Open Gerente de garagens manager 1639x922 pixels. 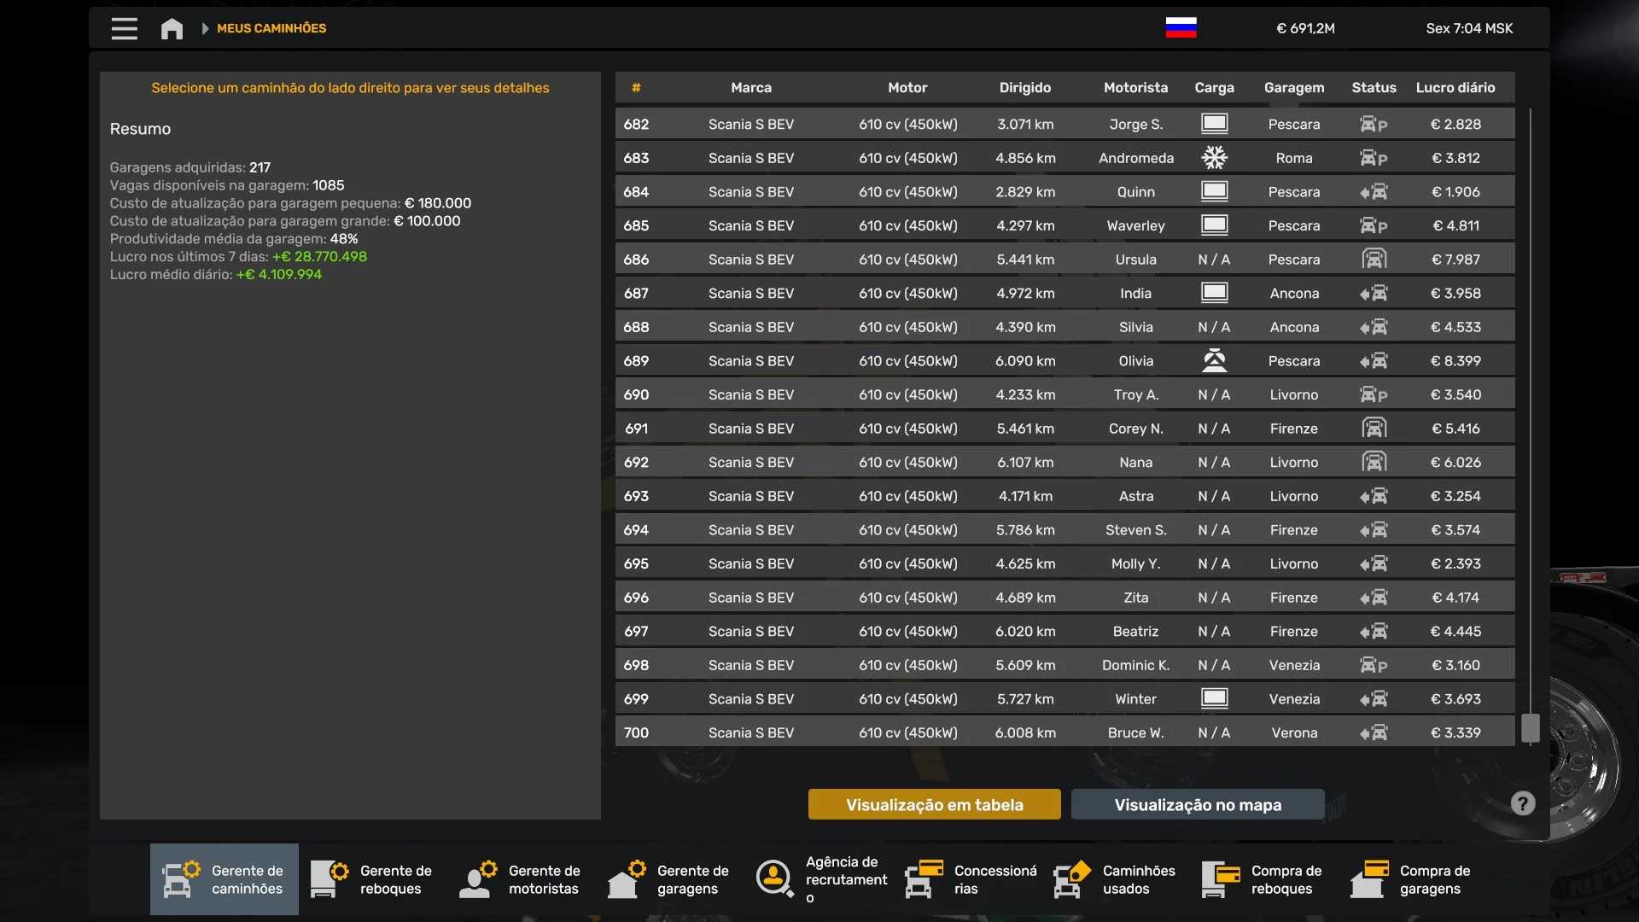(x=670, y=879)
